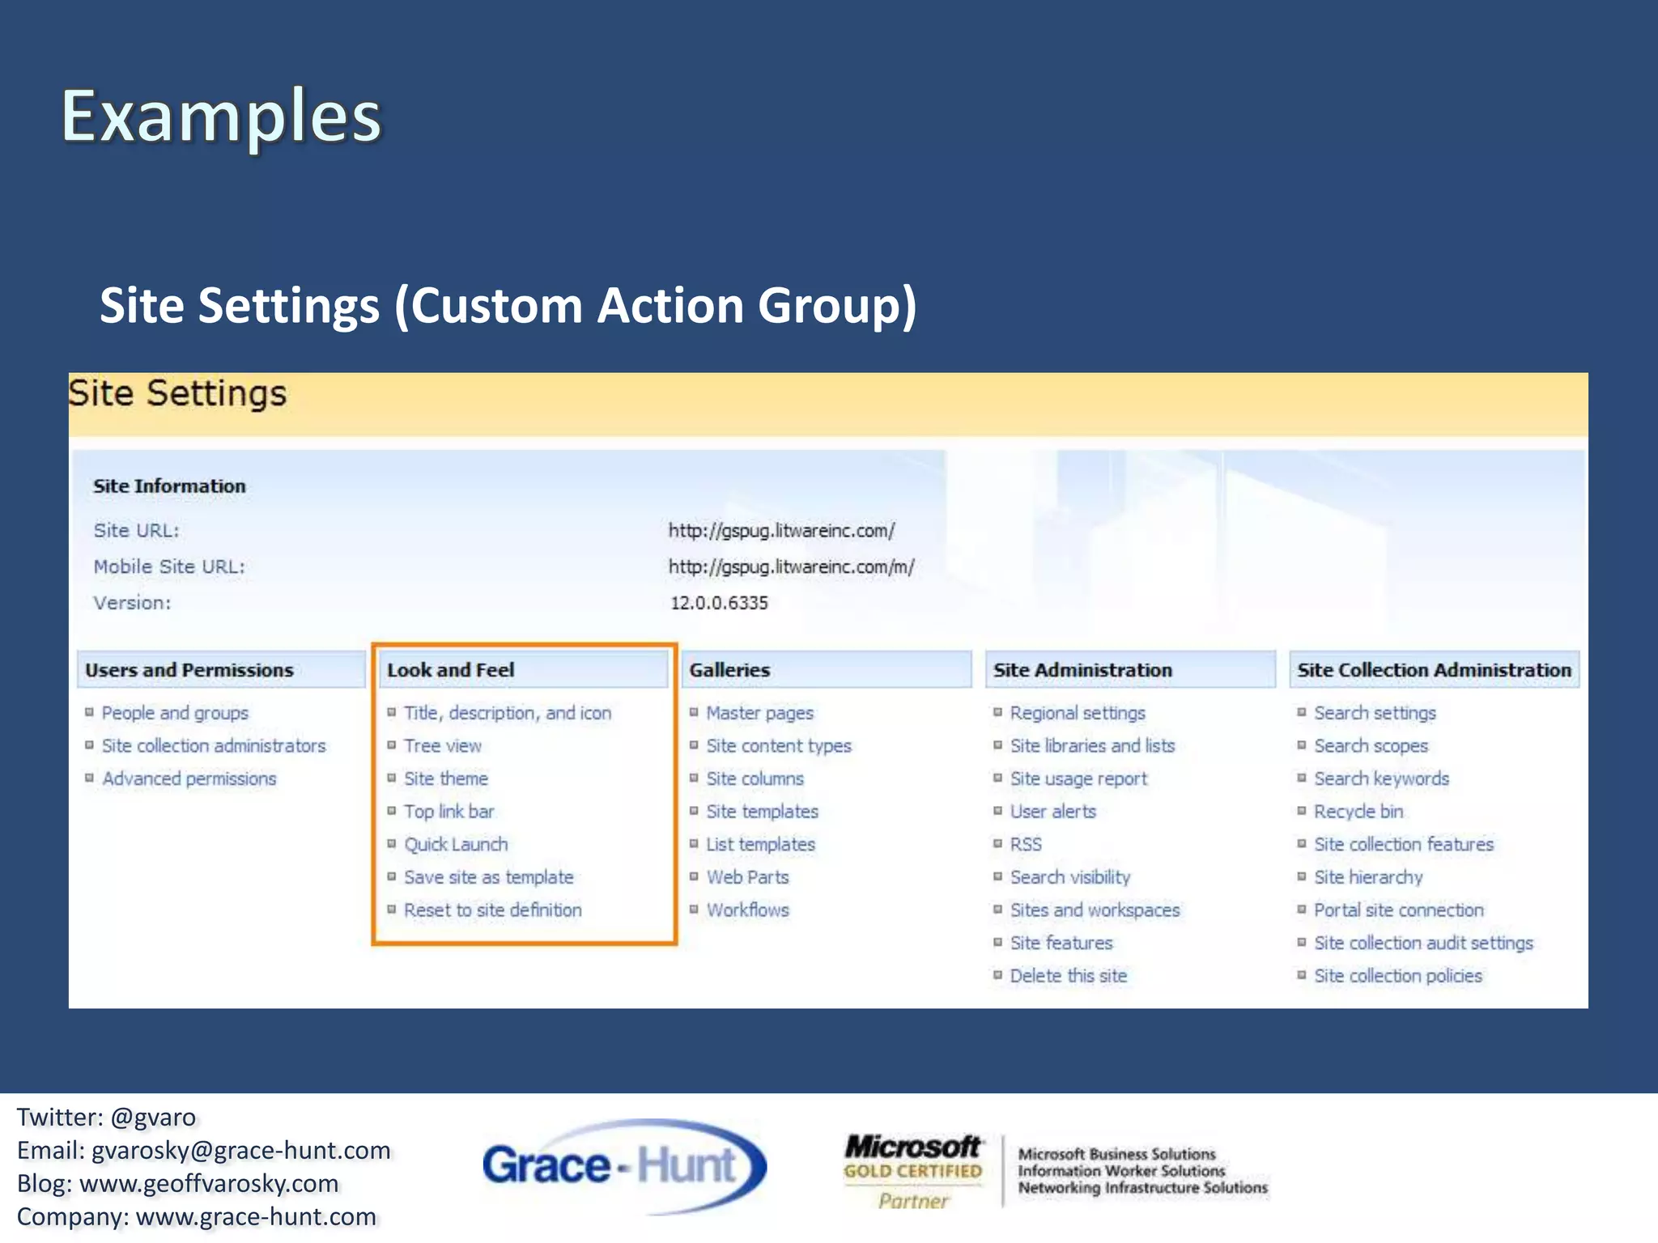Open Site libraries and lists
Viewport: 1658px width, 1243px height.
pyautogui.click(x=1092, y=745)
